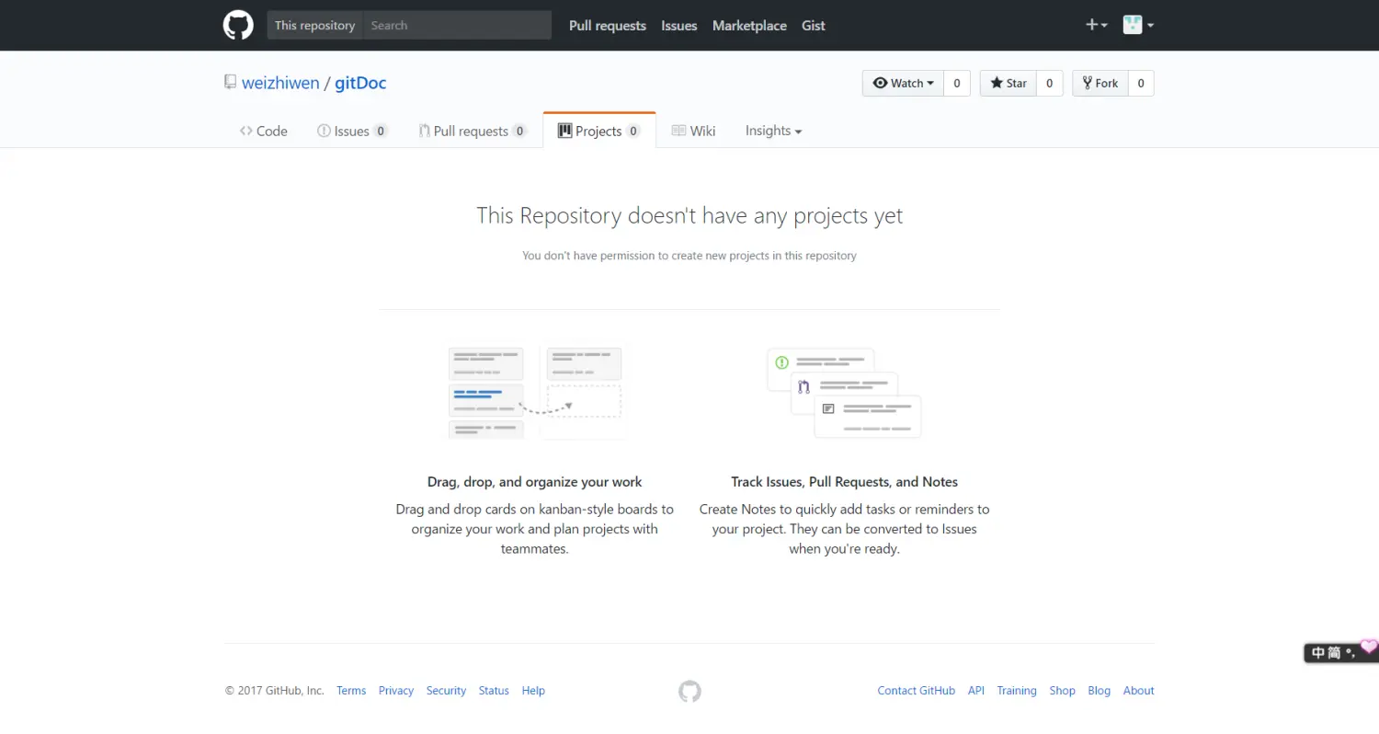Click the This repository search scope label
This screenshot has width=1379, height=734.
click(x=314, y=25)
